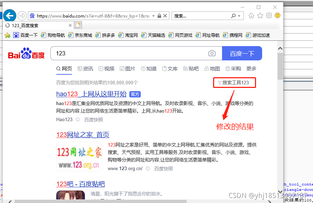Viewport: 313px width, 203px height.
Task: Open hao123_上网从这里开始 result
Action: pyautogui.click(x=91, y=94)
